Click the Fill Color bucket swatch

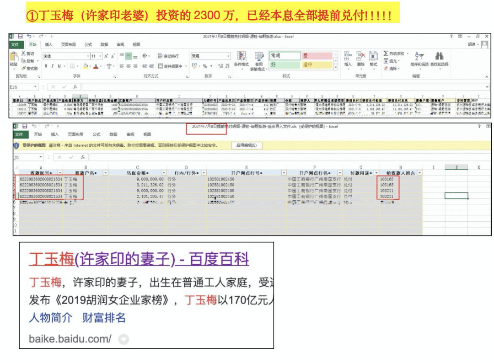pyautogui.click(x=86, y=66)
